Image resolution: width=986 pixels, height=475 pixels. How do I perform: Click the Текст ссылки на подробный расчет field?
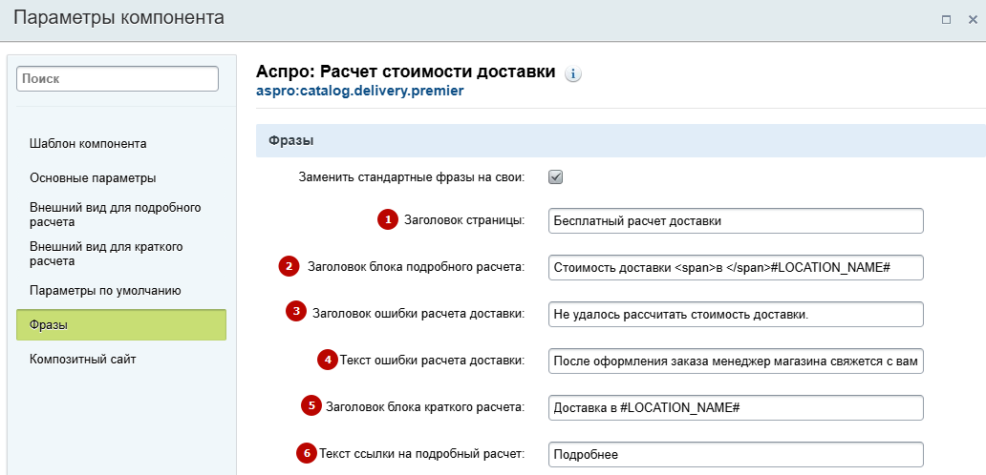tap(736, 455)
